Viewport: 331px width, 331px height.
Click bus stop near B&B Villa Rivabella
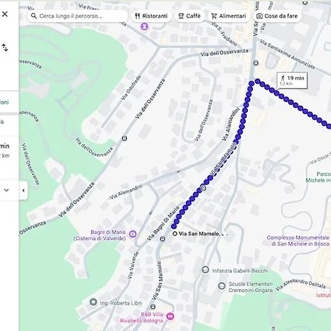(x=153, y=307)
